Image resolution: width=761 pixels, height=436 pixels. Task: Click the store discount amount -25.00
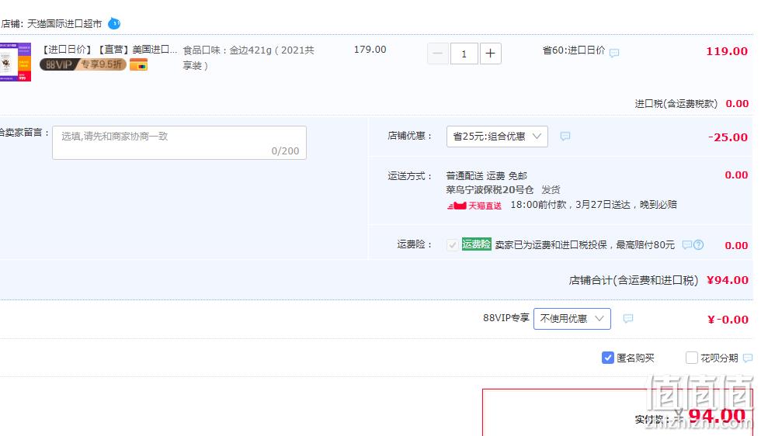pyautogui.click(x=728, y=137)
